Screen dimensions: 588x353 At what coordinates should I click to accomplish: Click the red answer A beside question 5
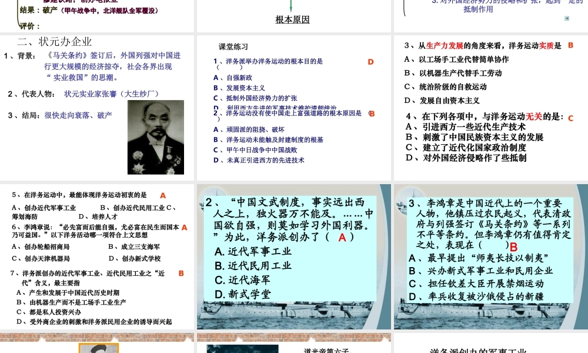(x=163, y=195)
